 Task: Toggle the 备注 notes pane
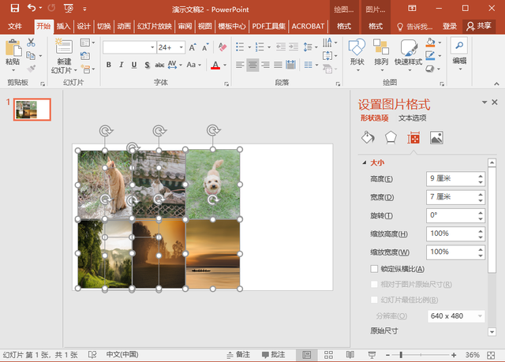point(238,355)
